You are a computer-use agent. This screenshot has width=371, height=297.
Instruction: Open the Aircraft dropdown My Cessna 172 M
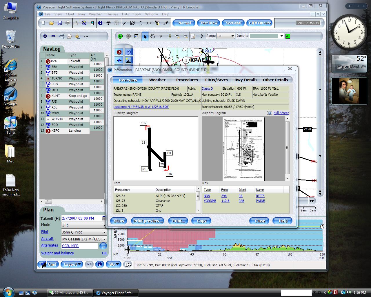pyautogui.click(x=84, y=239)
